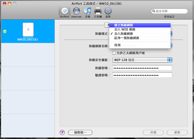Click the 設定名稱 search field
Viewport: 194px width, 139px height.
tap(169, 11)
